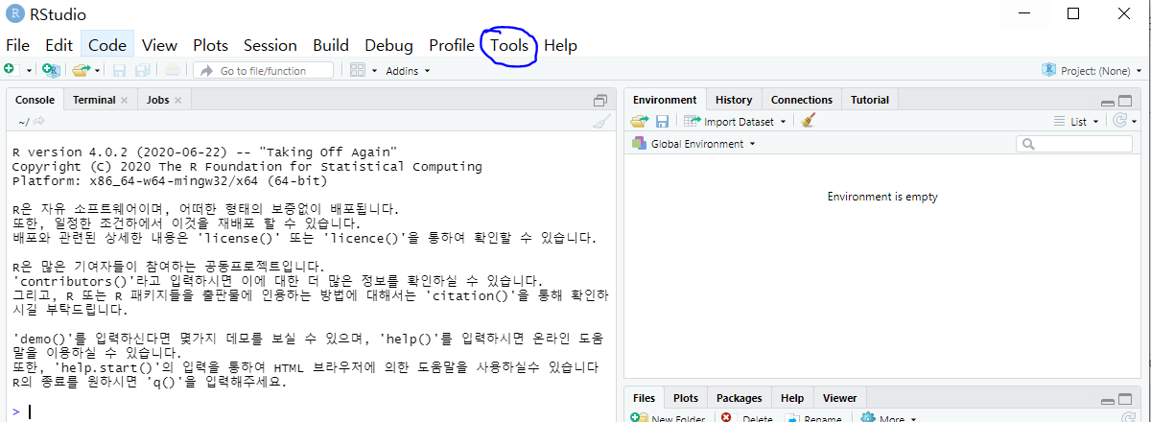Viewport: 1151px width, 422px height.
Task: Click the console prompt input line
Action: click(317, 411)
